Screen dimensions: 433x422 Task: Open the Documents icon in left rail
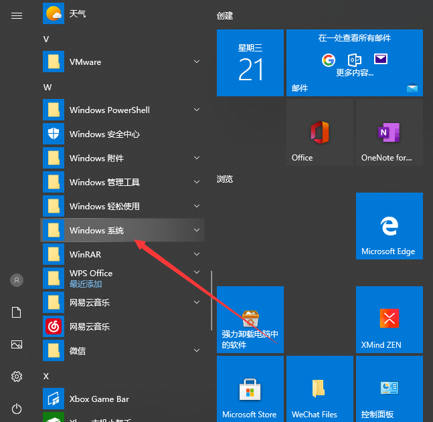(x=17, y=312)
